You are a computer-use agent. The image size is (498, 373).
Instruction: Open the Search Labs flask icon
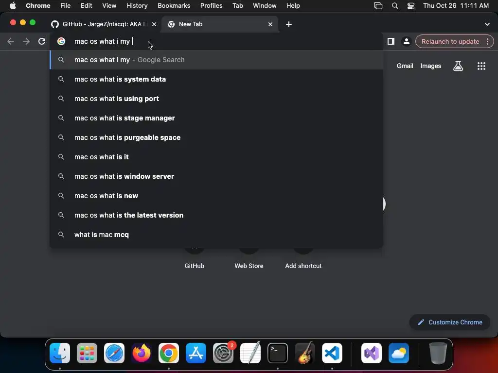click(458, 66)
